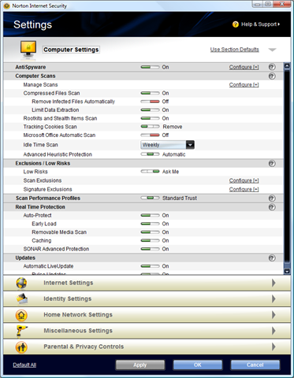Click the scrollbar down arrow
294x378 pixels.
coord(287,272)
